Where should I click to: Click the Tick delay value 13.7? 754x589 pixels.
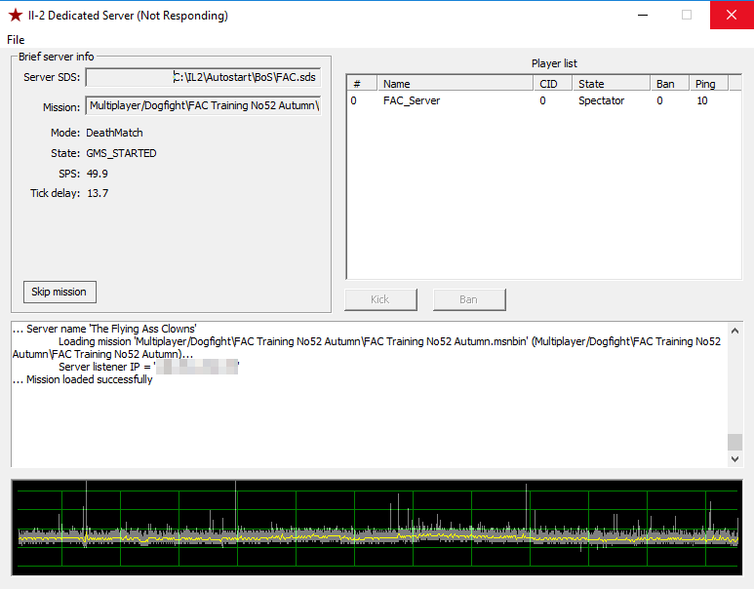pyautogui.click(x=98, y=193)
